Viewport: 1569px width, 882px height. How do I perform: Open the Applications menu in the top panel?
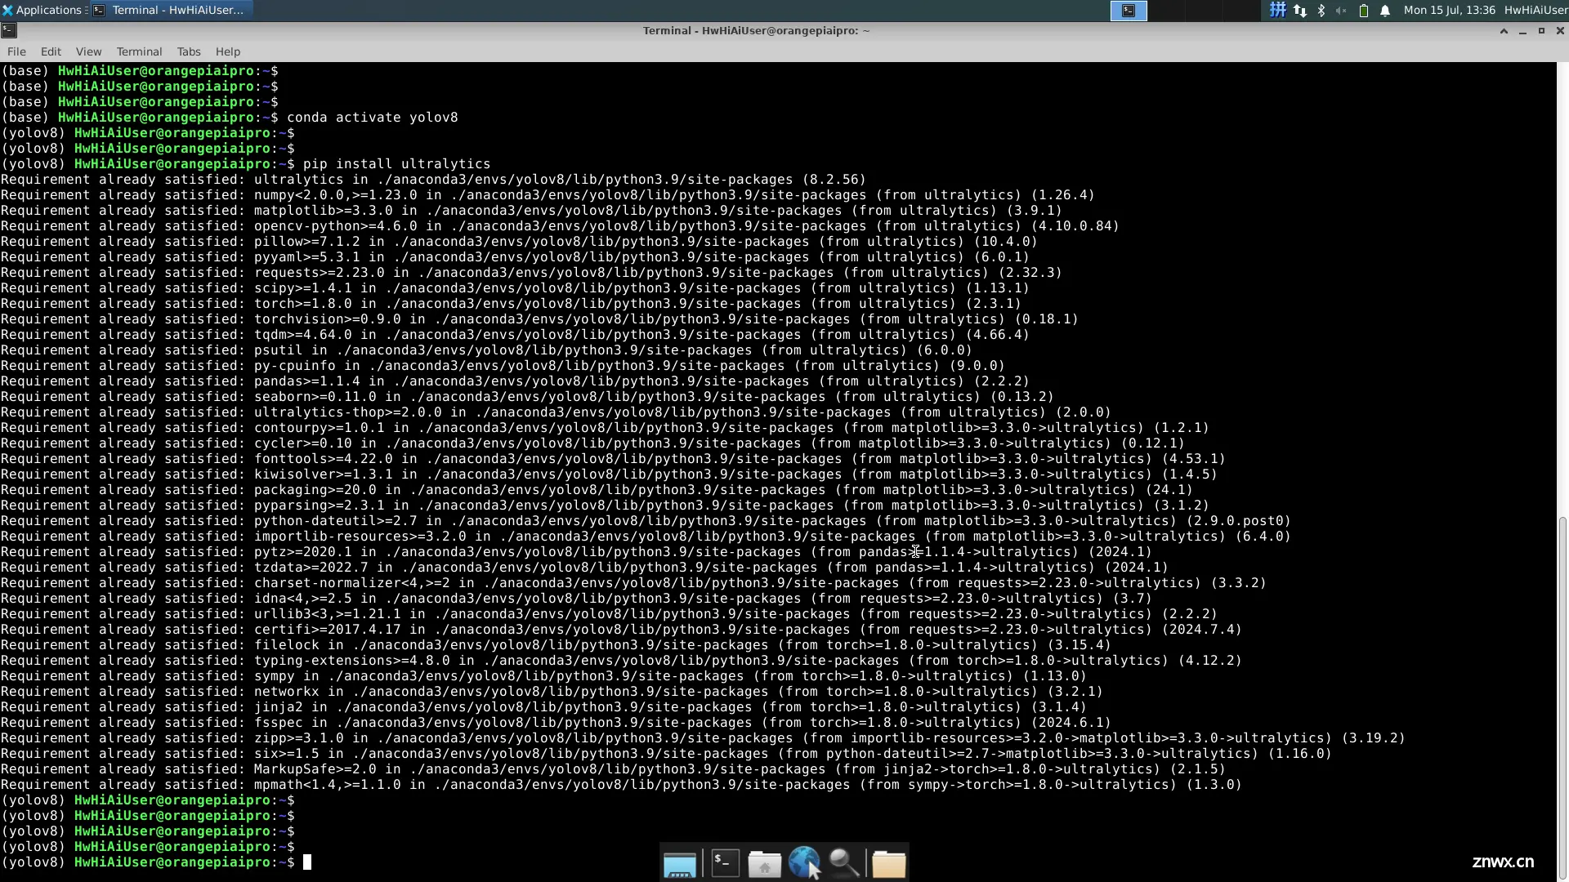[42, 10]
